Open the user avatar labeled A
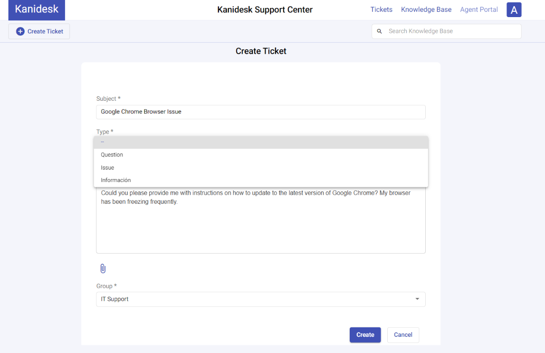Image resolution: width=545 pixels, height=353 pixels. tap(514, 10)
